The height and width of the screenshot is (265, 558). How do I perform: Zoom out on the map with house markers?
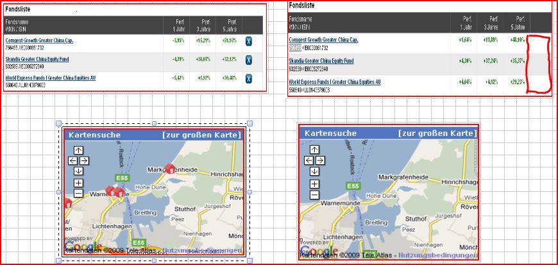point(78,194)
